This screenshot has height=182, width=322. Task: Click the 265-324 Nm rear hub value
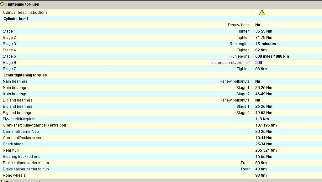[x=266, y=150]
